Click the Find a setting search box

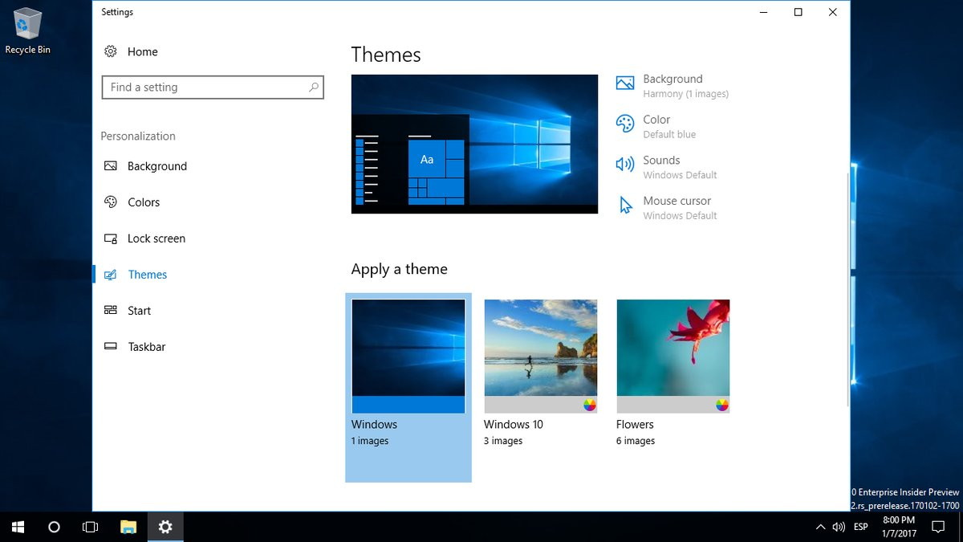tap(213, 88)
